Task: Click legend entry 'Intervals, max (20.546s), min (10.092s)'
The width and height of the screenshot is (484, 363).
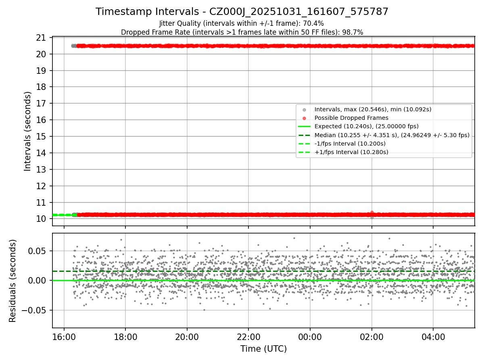Action: (x=373, y=109)
